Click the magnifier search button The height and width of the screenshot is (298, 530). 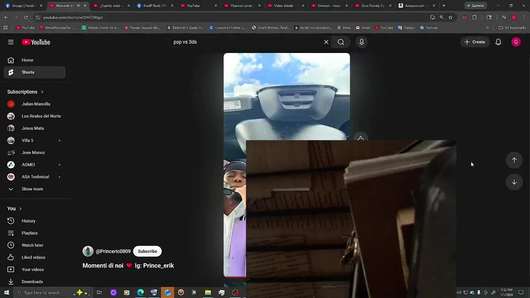[x=341, y=42]
